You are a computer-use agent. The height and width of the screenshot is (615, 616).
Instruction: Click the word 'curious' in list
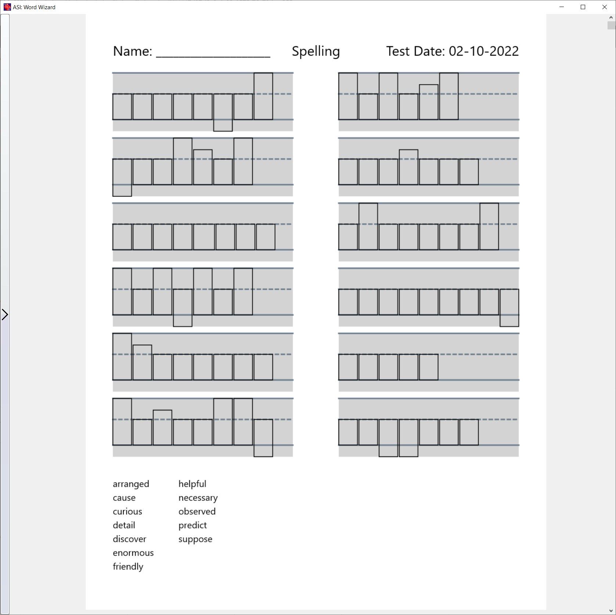click(127, 511)
